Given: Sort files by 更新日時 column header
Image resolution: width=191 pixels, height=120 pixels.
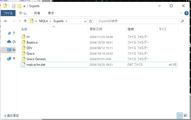Looking at the screenshot, I should click(96, 29).
